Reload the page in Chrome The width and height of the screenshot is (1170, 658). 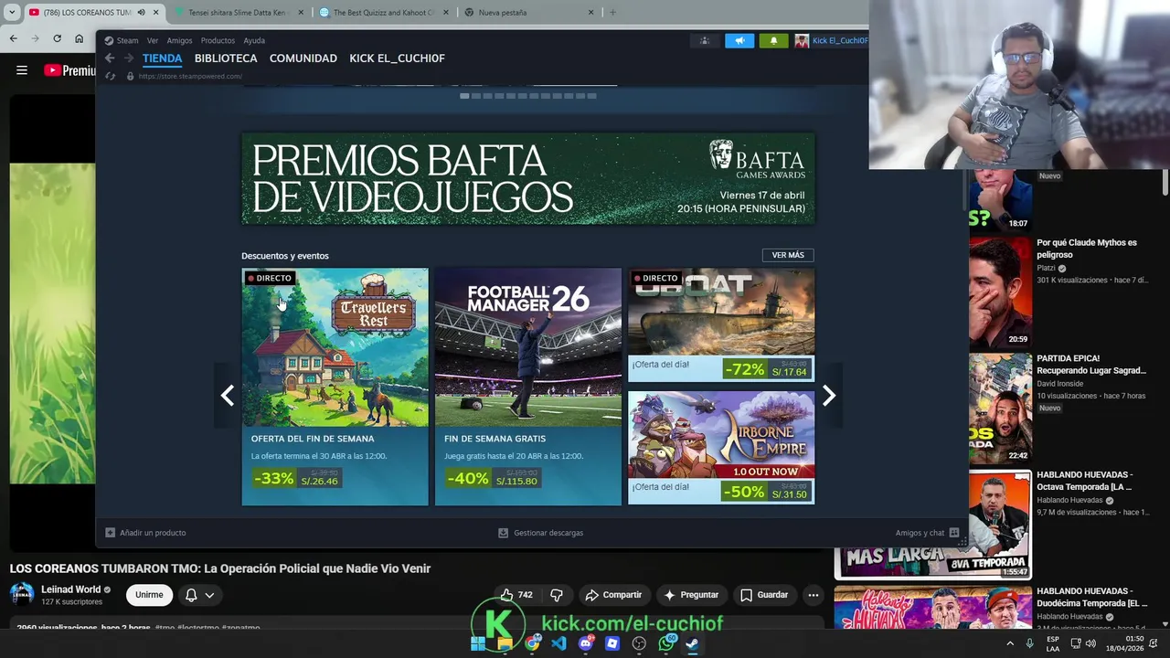coord(57,38)
